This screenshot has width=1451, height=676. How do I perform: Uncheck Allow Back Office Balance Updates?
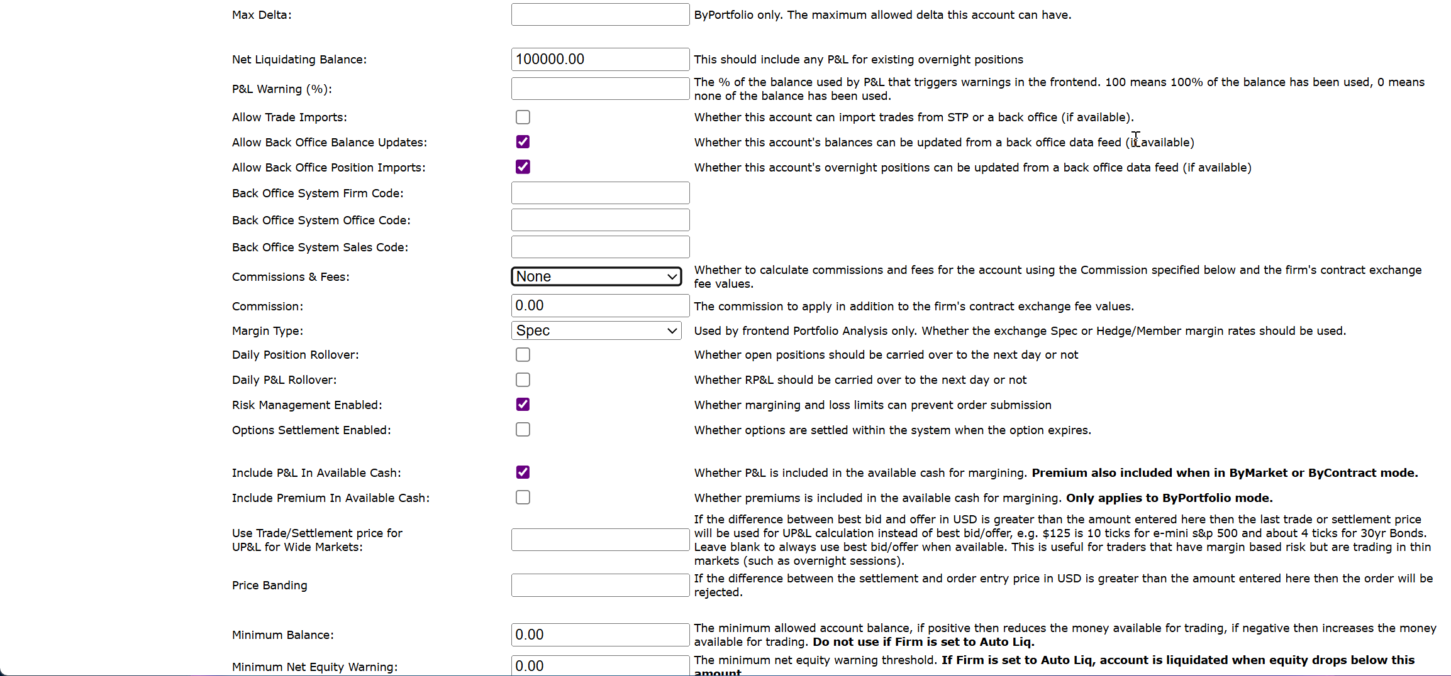[x=523, y=142]
